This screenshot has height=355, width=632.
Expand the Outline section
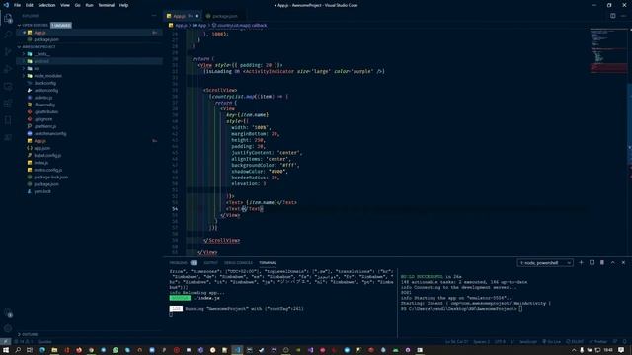(x=29, y=334)
